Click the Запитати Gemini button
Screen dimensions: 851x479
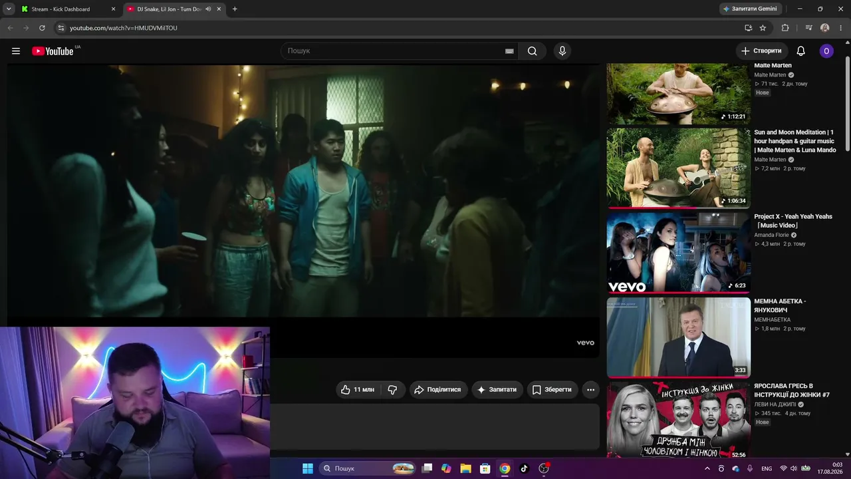(x=751, y=9)
